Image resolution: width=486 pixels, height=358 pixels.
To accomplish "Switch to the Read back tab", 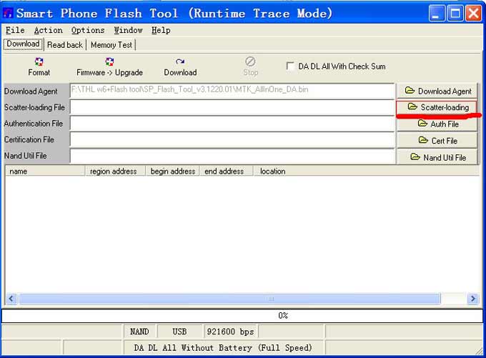I will (x=65, y=45).
